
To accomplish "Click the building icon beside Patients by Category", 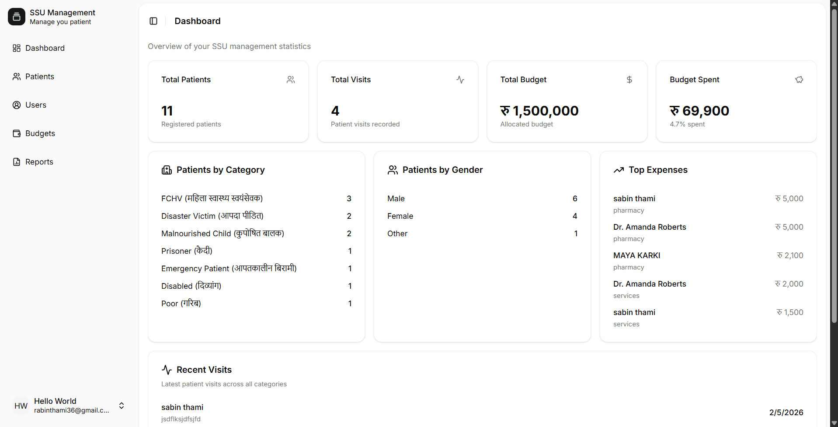I will pos(167,170).
